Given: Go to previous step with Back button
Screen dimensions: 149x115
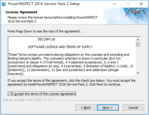Looking at the screenshot, I should pyautogui.click(x=86, y=108).
